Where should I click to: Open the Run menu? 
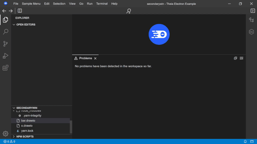coord(90,4)
